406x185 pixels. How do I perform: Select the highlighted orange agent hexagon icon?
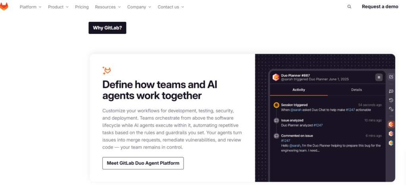[391, 125]
